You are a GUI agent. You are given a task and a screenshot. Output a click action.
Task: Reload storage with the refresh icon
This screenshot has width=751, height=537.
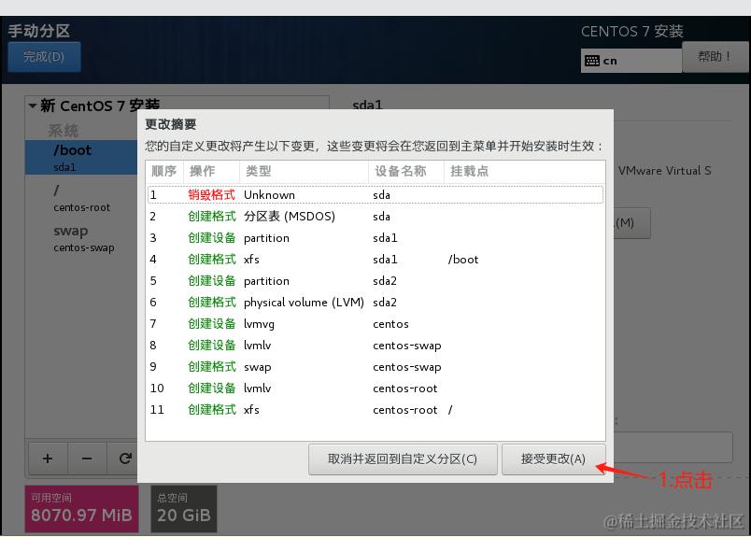(125, 459)
